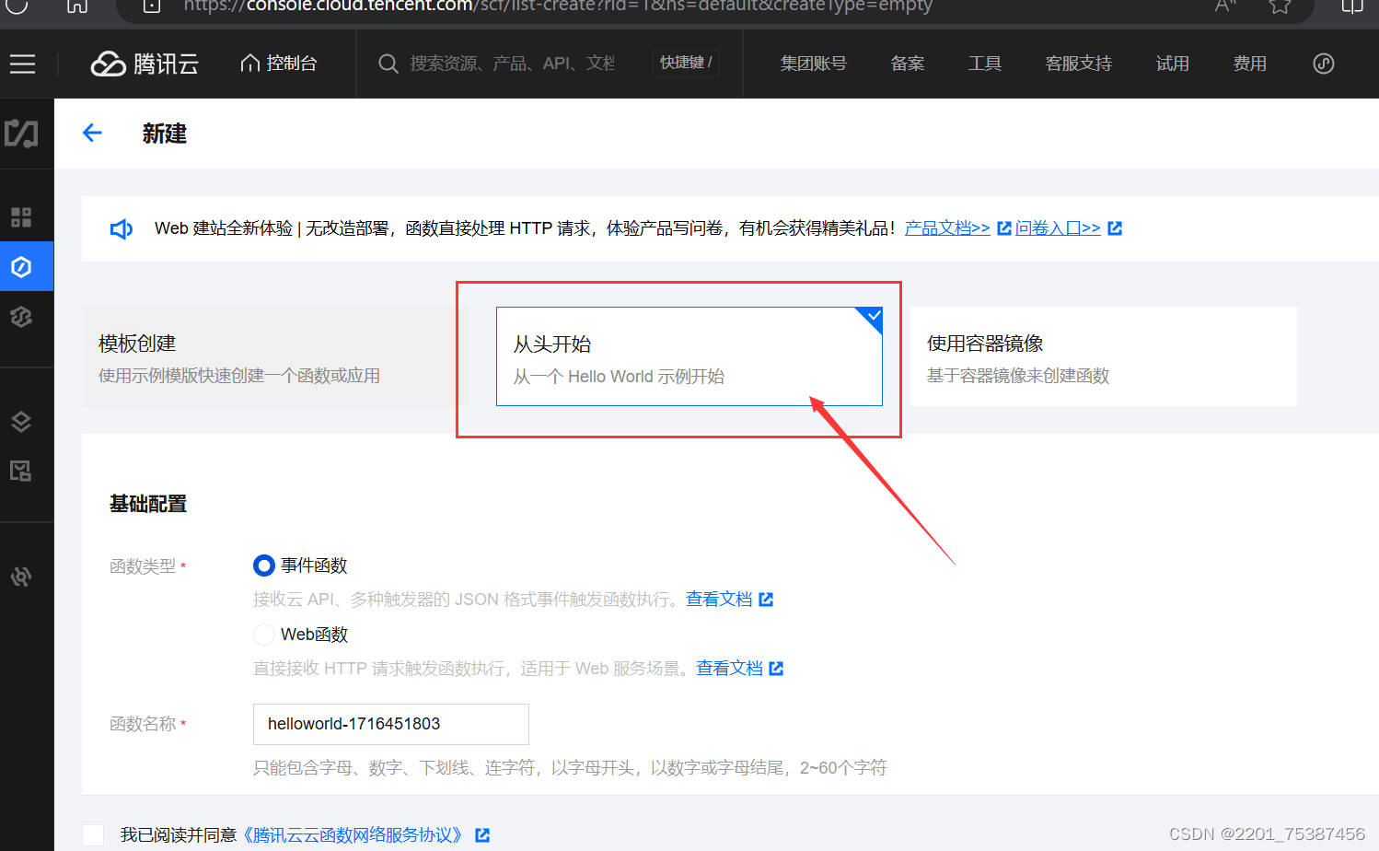Open the hexagon gear sidebar icon
Screen dimensions: 1379x851
pyautogui.click(x=21, y=317)
